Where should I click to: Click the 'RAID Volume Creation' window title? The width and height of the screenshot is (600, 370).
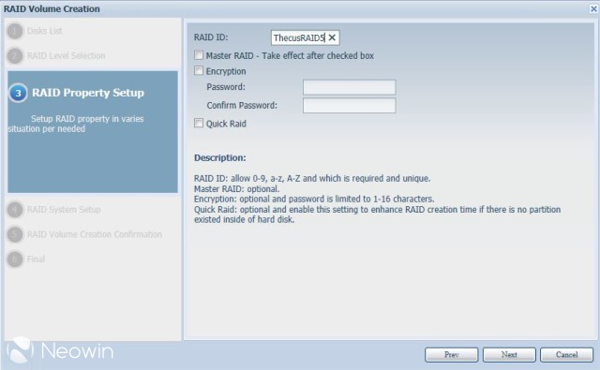pos(52,8)
